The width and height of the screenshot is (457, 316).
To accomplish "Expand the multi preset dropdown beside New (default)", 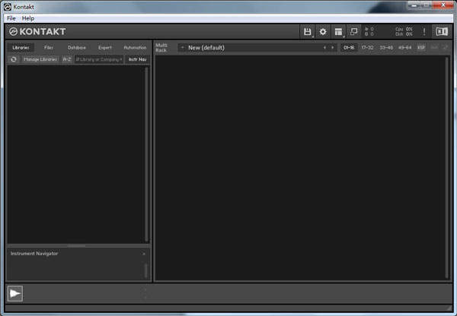I will [x=182, y=47].
